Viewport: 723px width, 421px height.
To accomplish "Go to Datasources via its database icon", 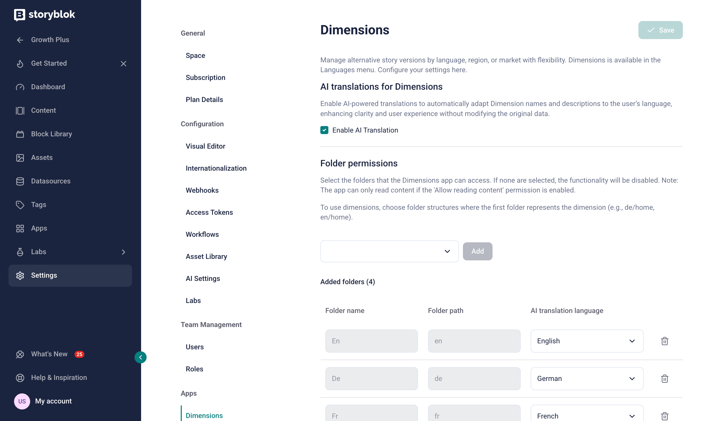I will pyautogui.click(x=20, y=181).
